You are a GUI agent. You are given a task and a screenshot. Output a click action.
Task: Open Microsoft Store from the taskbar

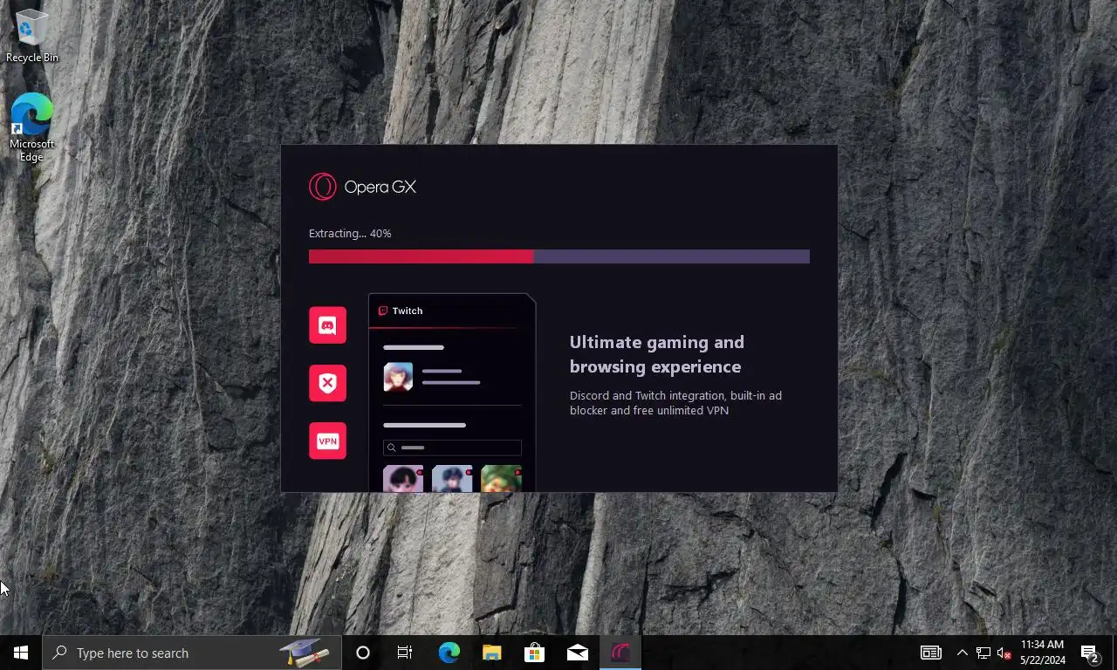[x=534, y=653]
